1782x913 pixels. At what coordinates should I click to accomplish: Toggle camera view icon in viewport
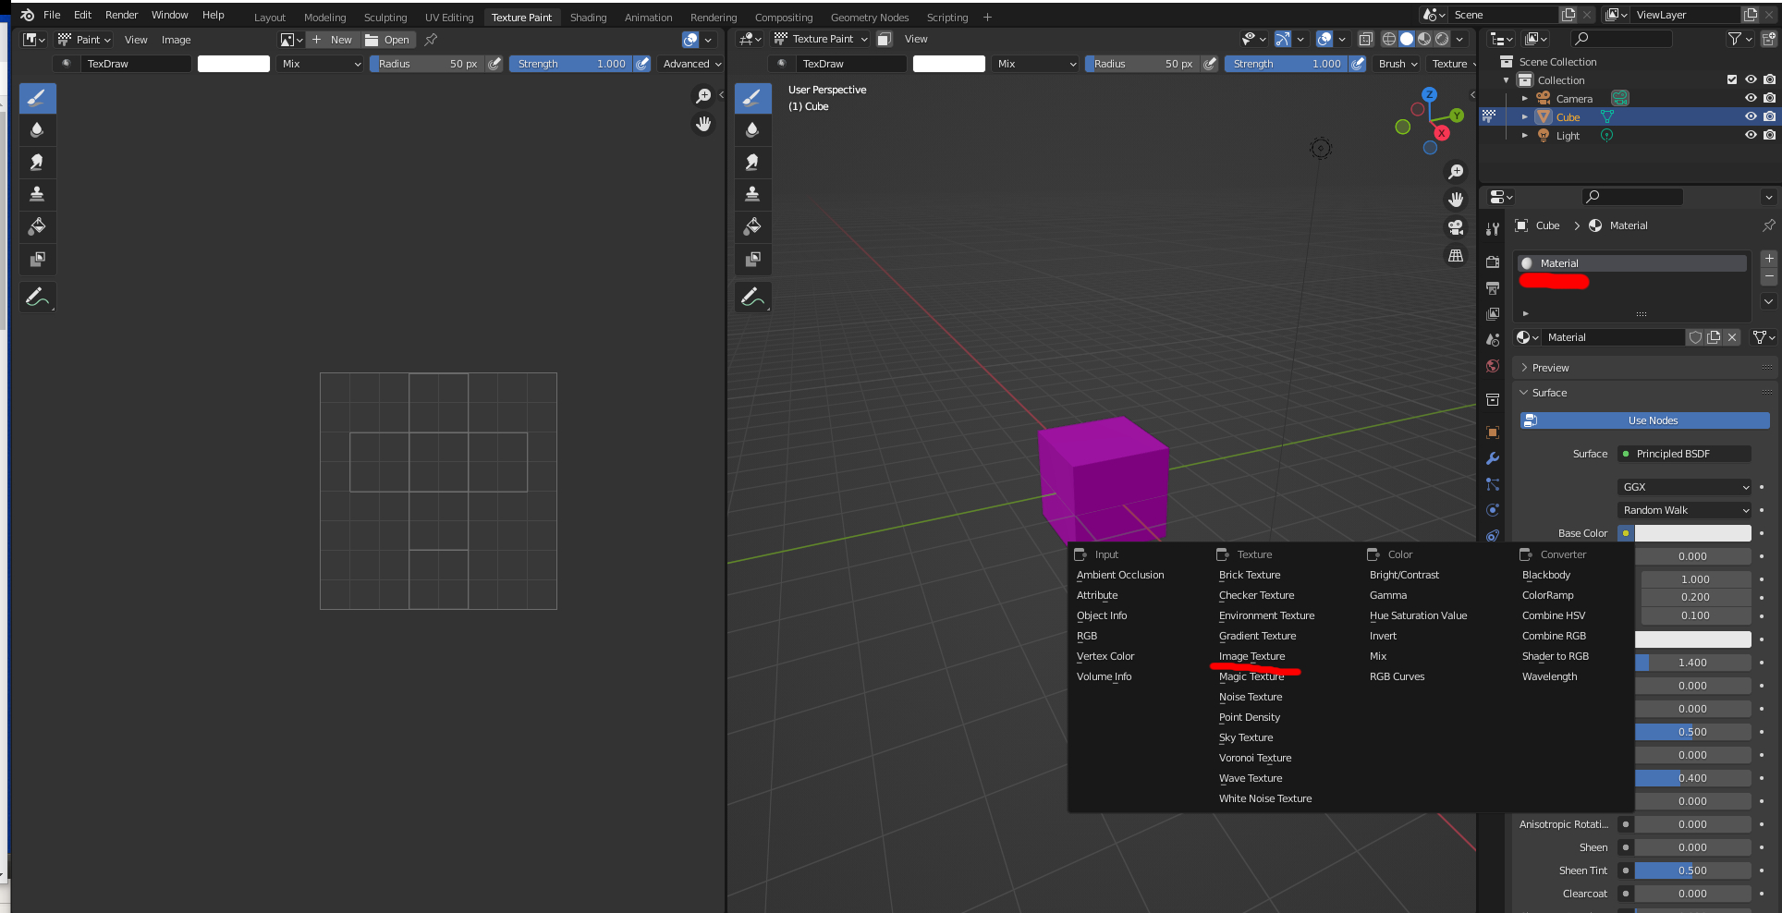pos(1456,227)
